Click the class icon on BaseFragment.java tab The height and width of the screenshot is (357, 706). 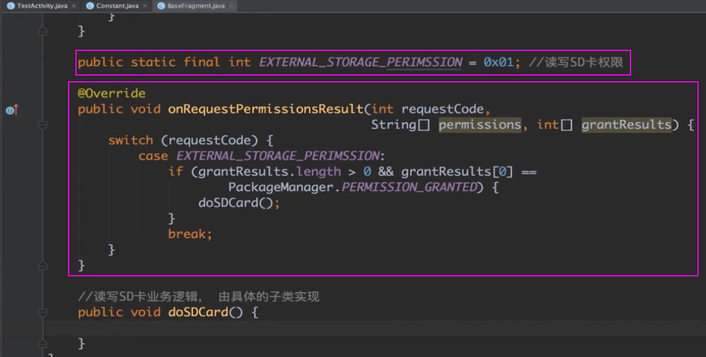(x=161, y=6)
